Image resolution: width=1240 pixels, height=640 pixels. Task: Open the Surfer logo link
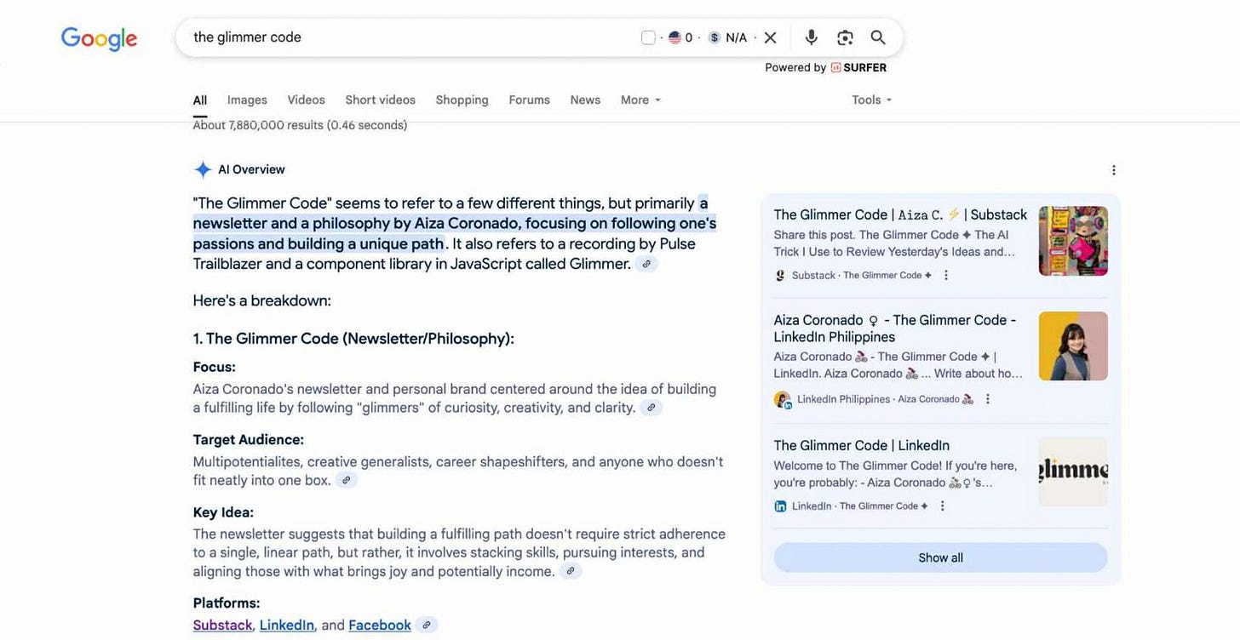pos(858,67)
